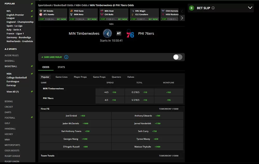Open Spain - La Liga in sidebar
259x164 pixels.
(14, 26)
